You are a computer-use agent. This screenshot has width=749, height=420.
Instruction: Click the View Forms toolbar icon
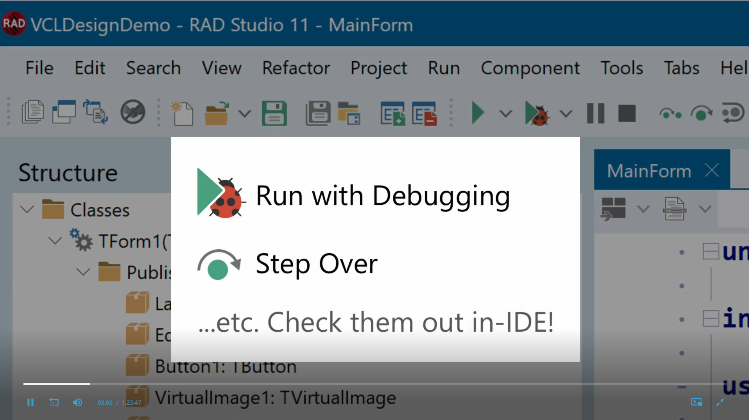64,113
